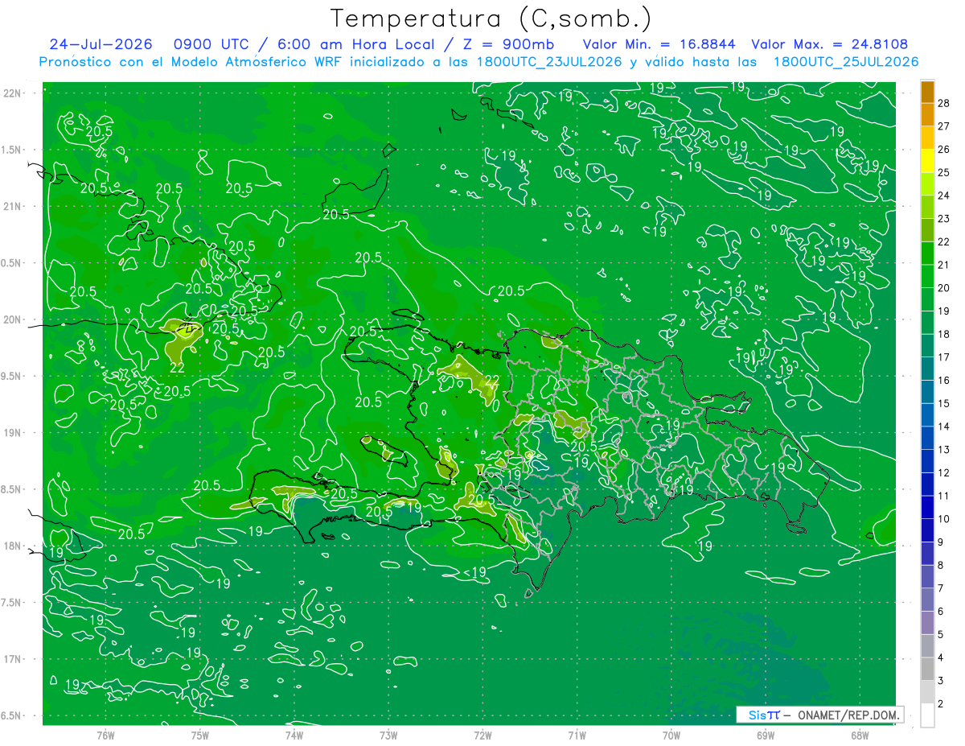Image resolution: width=965 pixels, height=746 pixels.
Task: Click longitude axis label "75W"
Action: coord(199,736)
